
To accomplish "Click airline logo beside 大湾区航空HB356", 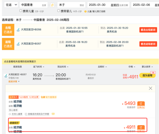I will click(18, 30).
